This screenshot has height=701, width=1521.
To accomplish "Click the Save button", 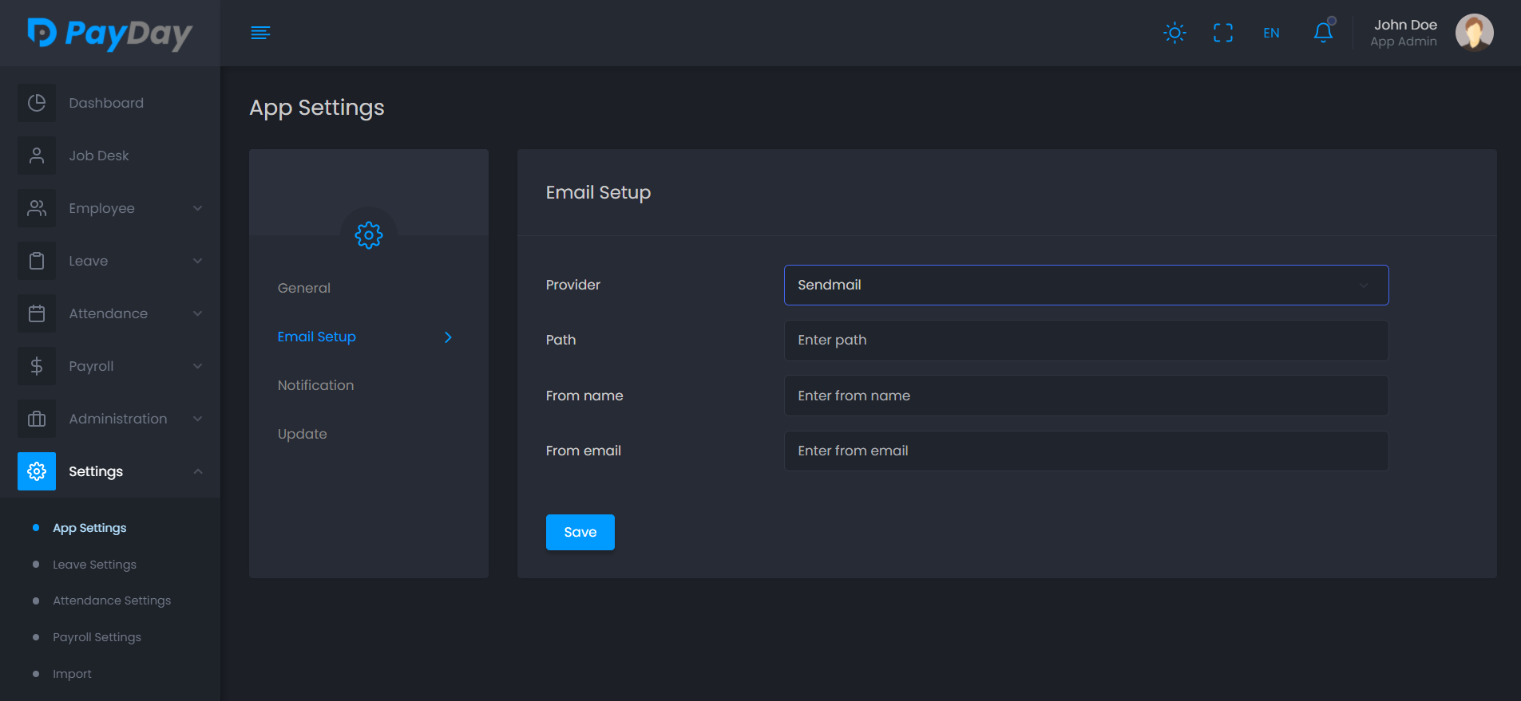I will click(x=580, y=532).
